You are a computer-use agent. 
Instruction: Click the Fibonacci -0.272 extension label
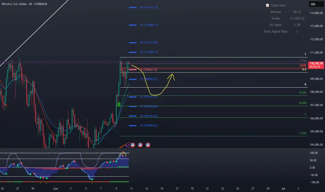tap(302, 93)
